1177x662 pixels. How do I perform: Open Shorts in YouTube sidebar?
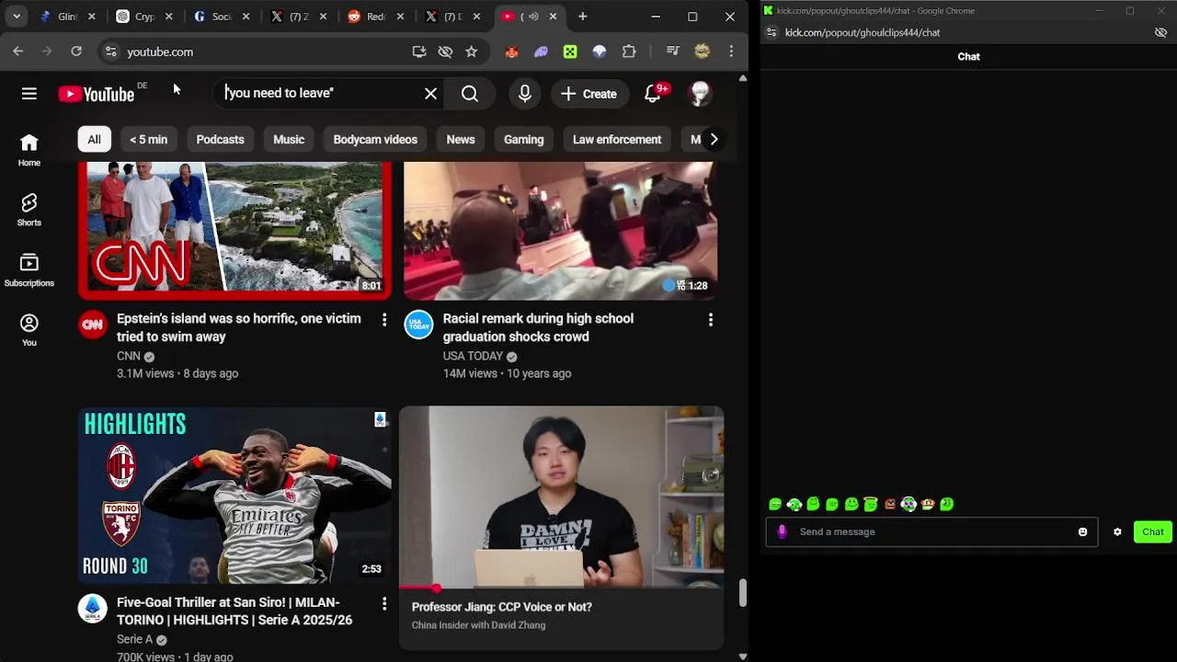click(29, 210)
